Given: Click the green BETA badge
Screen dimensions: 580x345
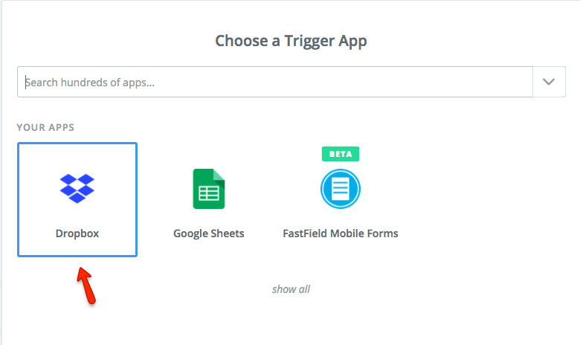Looking at the screenshot, I should (341, 154).
